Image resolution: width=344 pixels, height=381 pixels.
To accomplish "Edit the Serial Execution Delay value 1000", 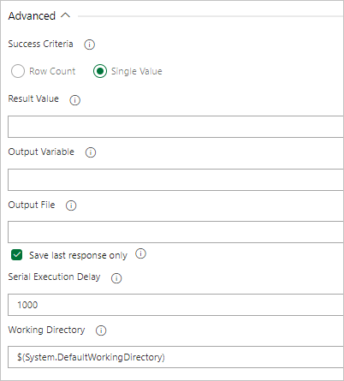I will pyautogui.click(x=175, y=305).
